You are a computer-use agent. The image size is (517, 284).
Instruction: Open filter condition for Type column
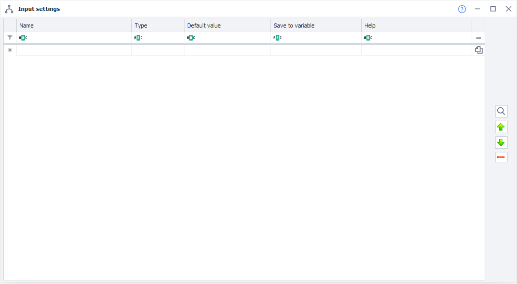pos(138,37)
